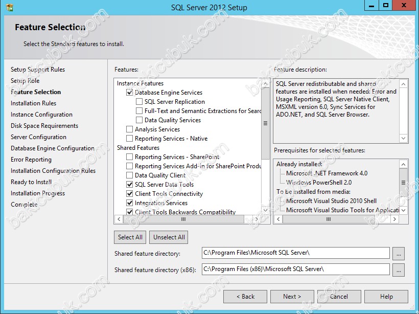The image size is (419, 314).
Task: Browse for the shared feature directory
Action: pos(399,253)
